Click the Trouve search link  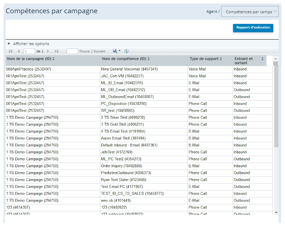[x=84, y=51]
